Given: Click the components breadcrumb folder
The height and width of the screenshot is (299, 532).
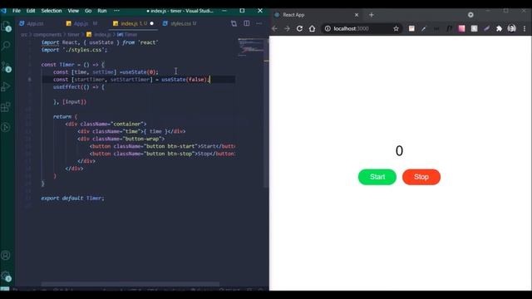Looking at the screenshot, I should [x=47, y=35].
